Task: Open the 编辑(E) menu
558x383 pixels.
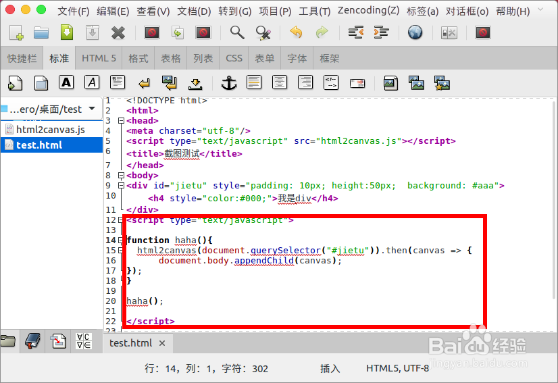Action: pos(113,11)
